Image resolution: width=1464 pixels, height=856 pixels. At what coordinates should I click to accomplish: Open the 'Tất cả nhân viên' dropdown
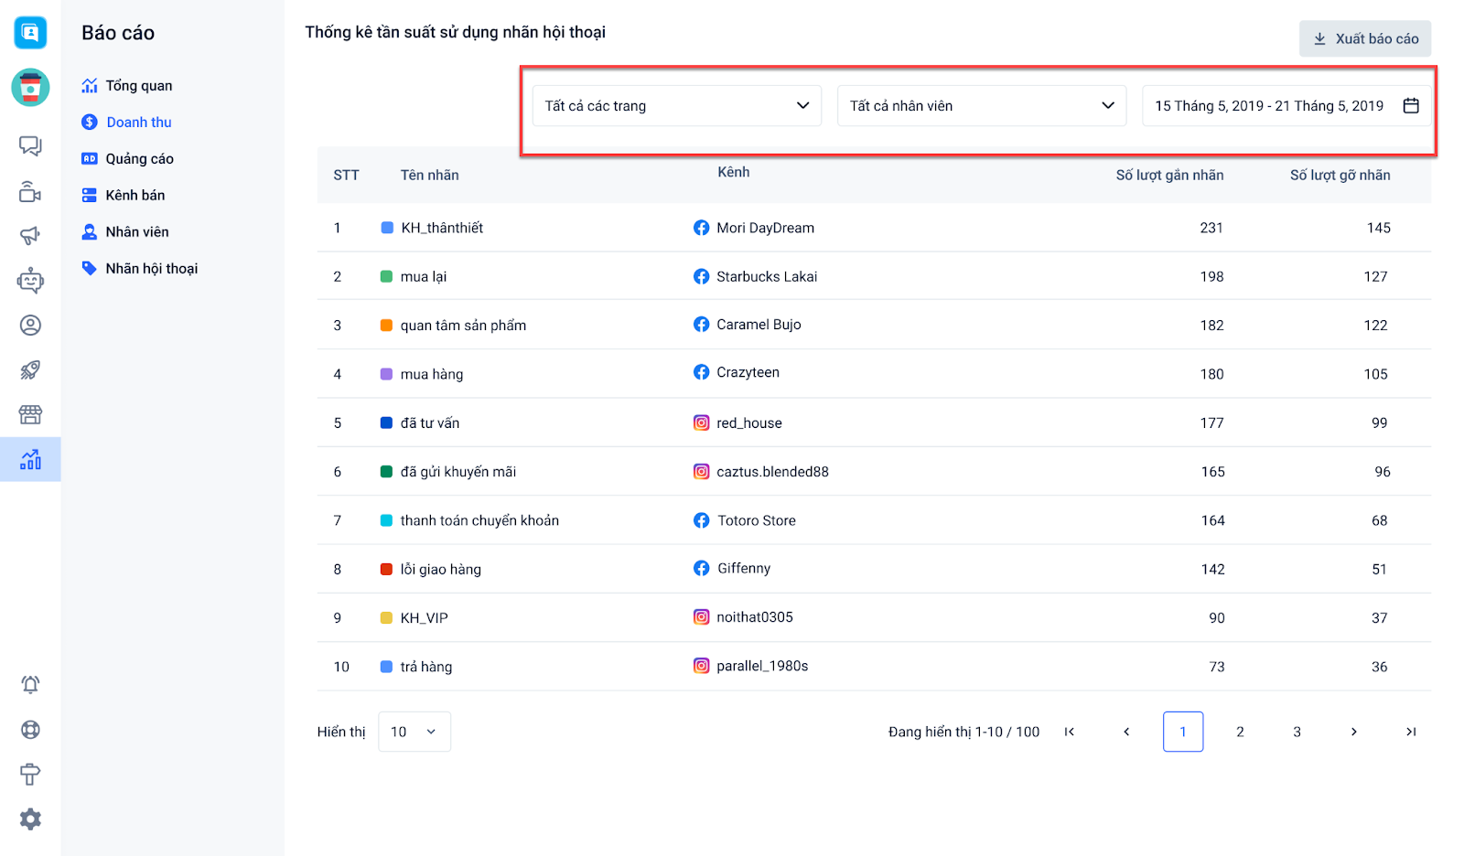tap(981, 106)
